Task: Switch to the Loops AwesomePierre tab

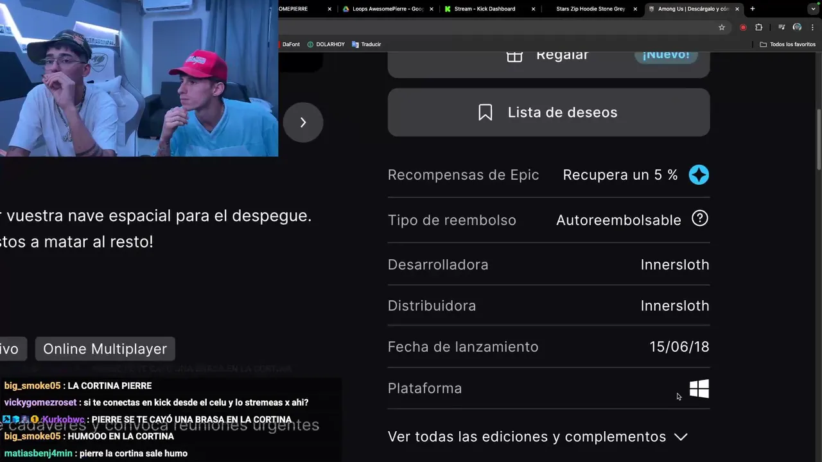Action: [387, 9]
